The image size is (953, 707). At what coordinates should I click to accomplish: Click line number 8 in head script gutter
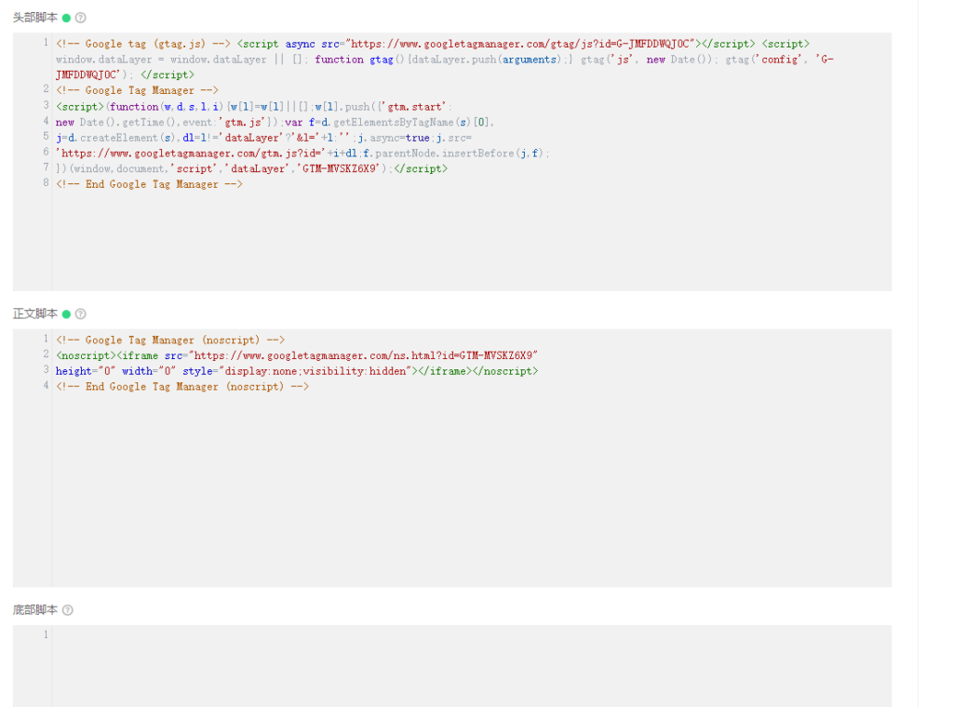tap(46, 183)
